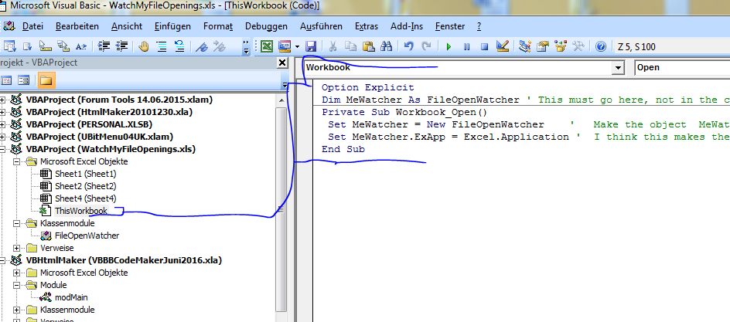This screenshot has height=322, width=730.
Task: Open the Open procedure dropdown
Action: pyautogui.click(x=681, y=67)
